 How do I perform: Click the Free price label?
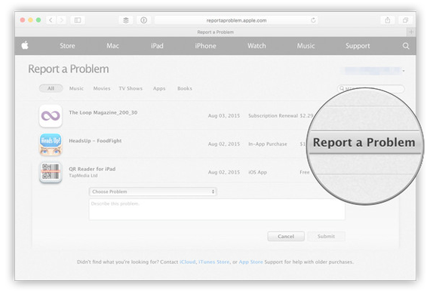pyautogui.click(x=305, y=172)
